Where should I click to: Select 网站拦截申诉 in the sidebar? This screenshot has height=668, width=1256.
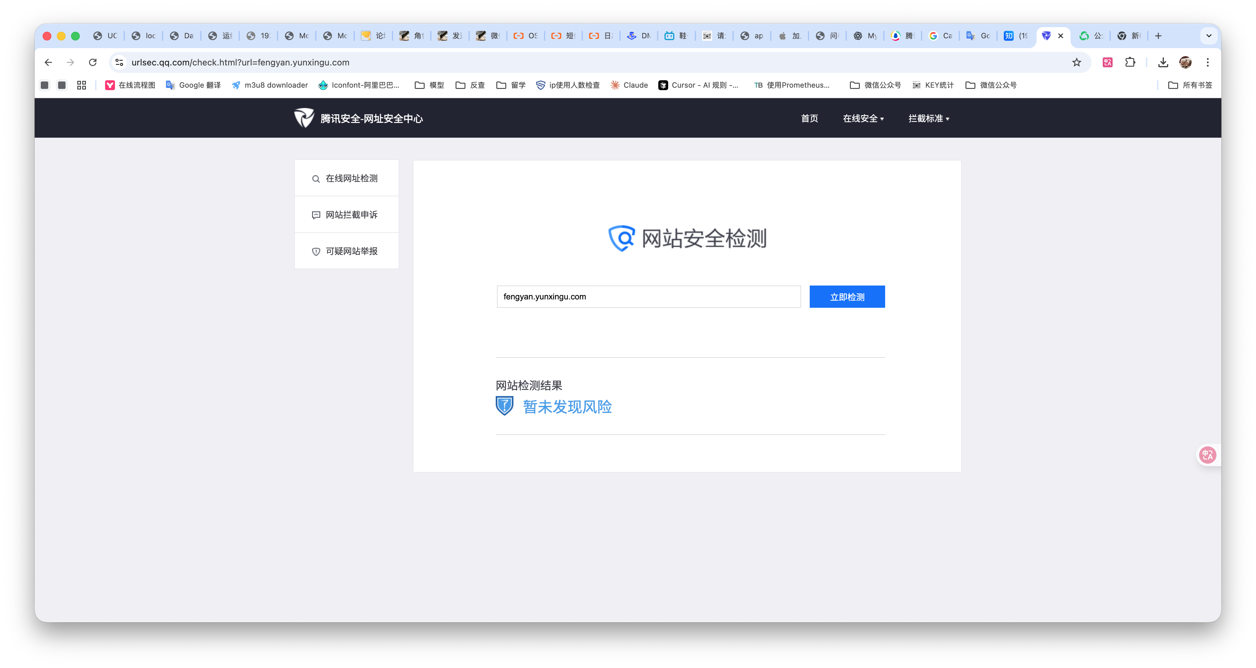coord(347,215)
